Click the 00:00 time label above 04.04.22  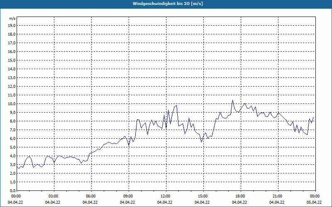(x=16, y=196)
